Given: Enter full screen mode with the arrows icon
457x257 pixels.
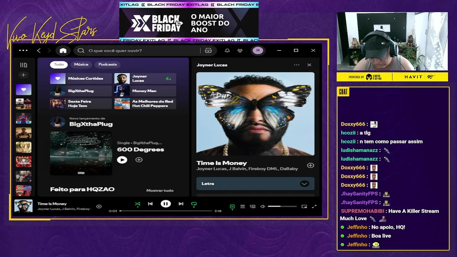Looking at the screenshot, I should (314, 206).
